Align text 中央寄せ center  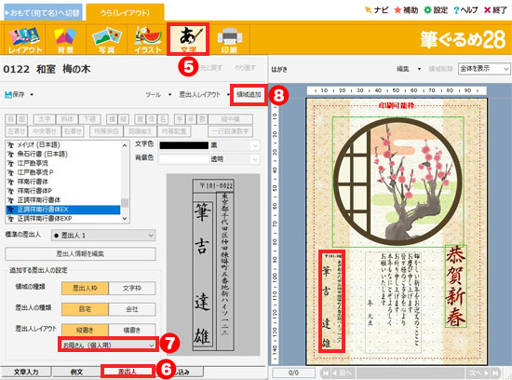45,131
